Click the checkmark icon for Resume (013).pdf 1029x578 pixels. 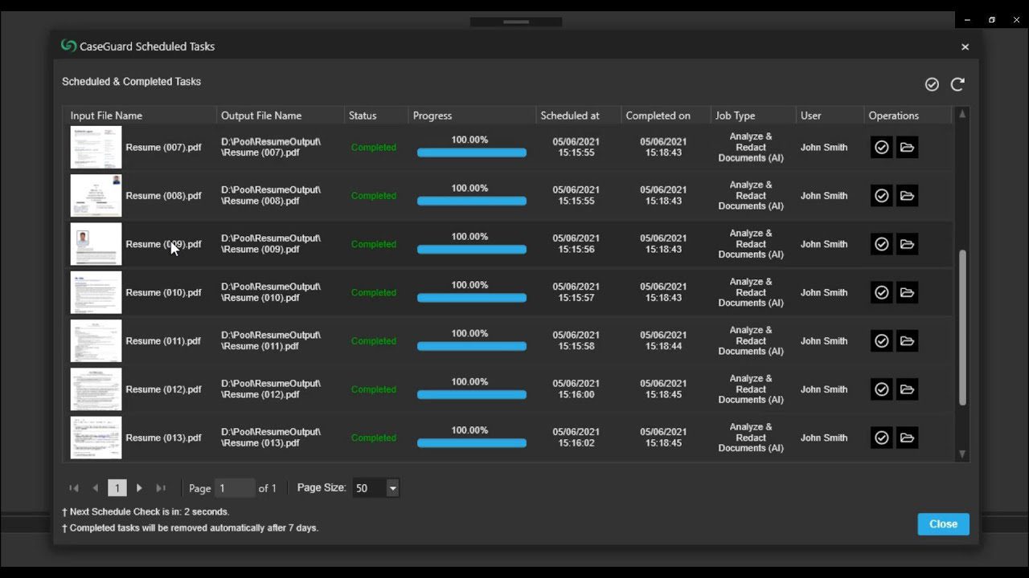[x=882, y=438]
